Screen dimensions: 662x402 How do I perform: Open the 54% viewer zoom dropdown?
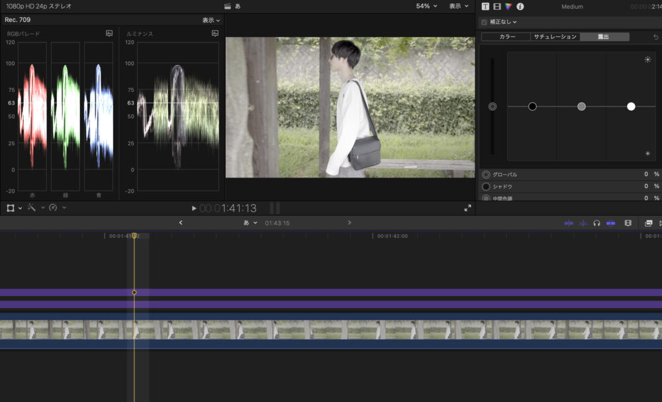pos(426,6)
